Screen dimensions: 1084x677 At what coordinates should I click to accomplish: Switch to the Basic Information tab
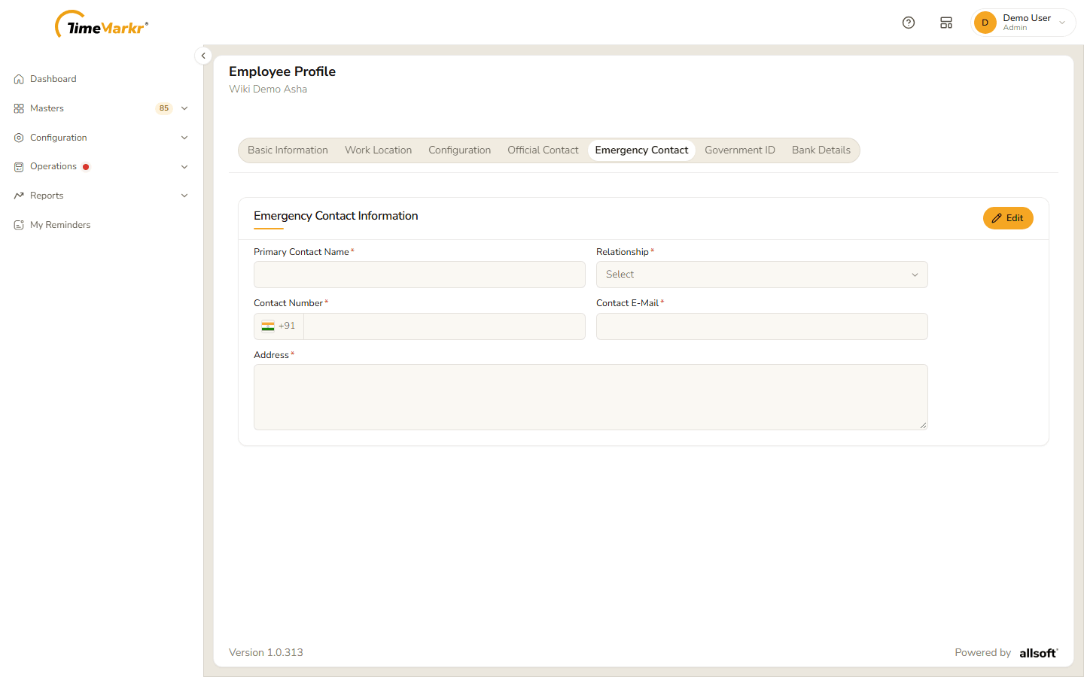288,150
